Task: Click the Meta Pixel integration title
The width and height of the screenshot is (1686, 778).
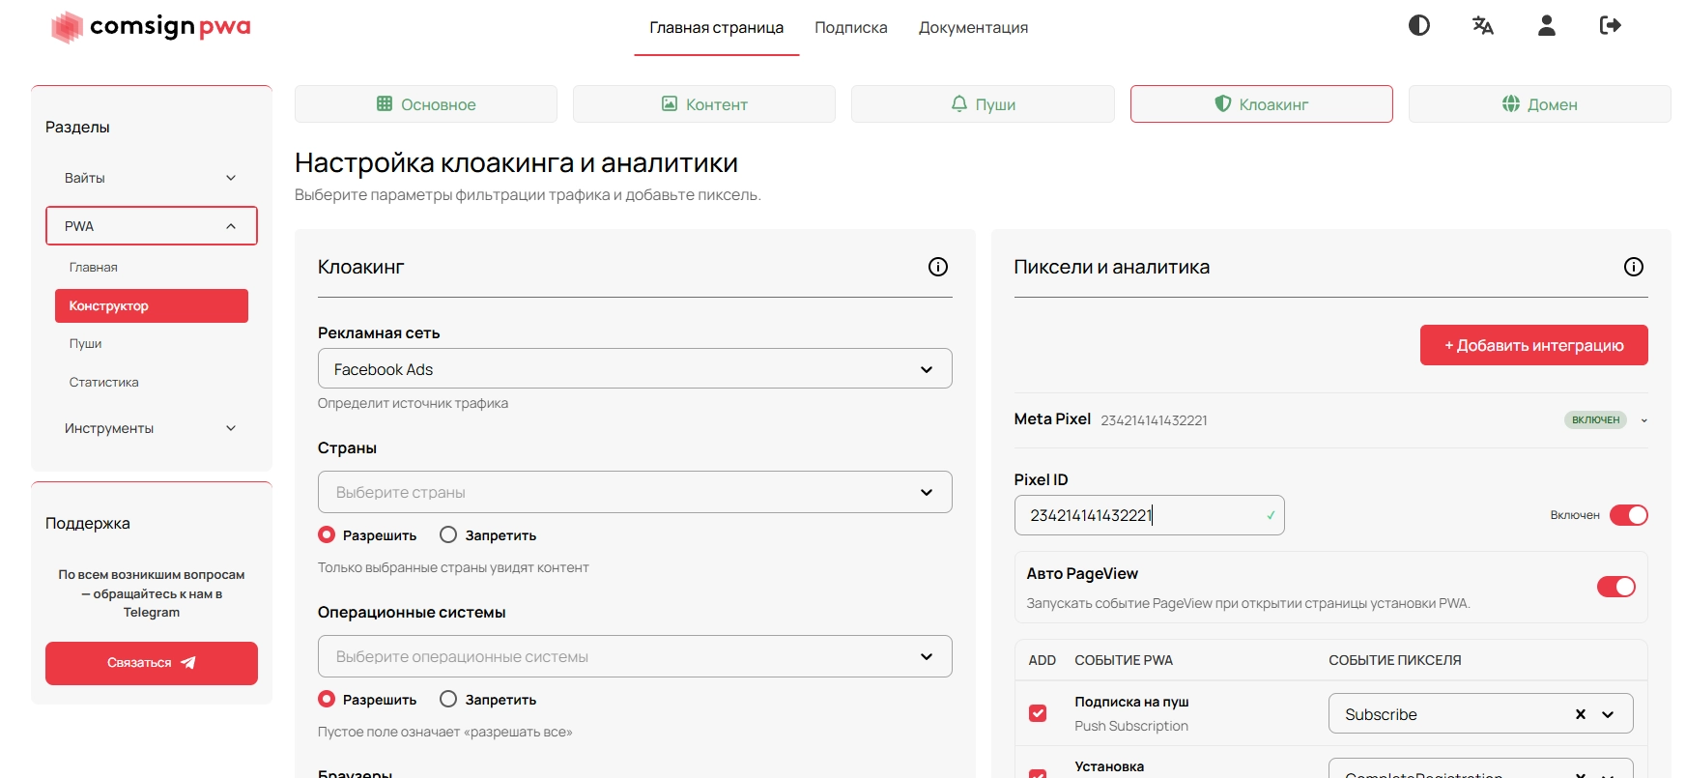Action: point(1052,419)
